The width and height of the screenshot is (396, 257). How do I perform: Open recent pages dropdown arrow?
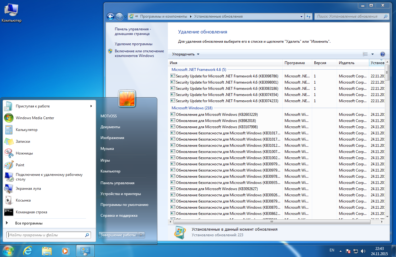point(125,16)
